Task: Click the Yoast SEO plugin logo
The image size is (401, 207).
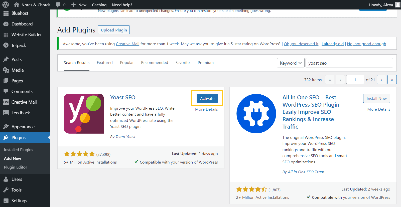Action: tap(84, 114)
